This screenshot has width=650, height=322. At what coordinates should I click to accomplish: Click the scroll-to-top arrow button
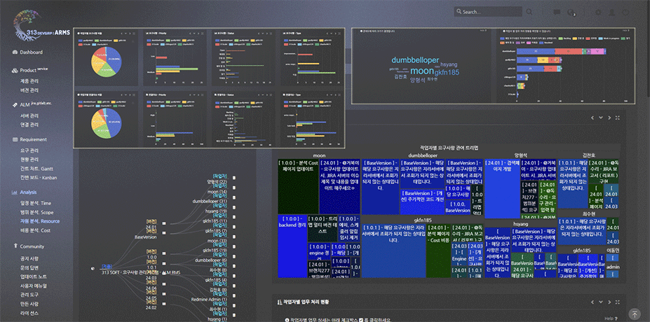pos(634,315)
